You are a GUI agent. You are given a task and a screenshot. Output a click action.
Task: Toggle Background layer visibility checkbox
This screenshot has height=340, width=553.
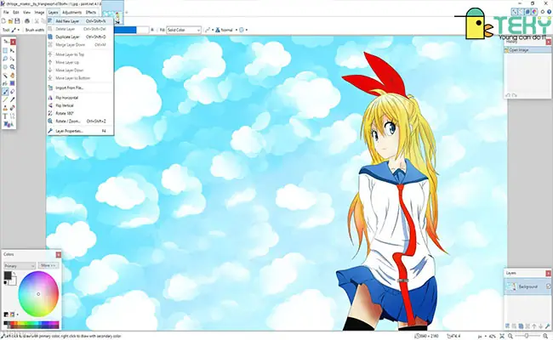[x=549, y=286]
